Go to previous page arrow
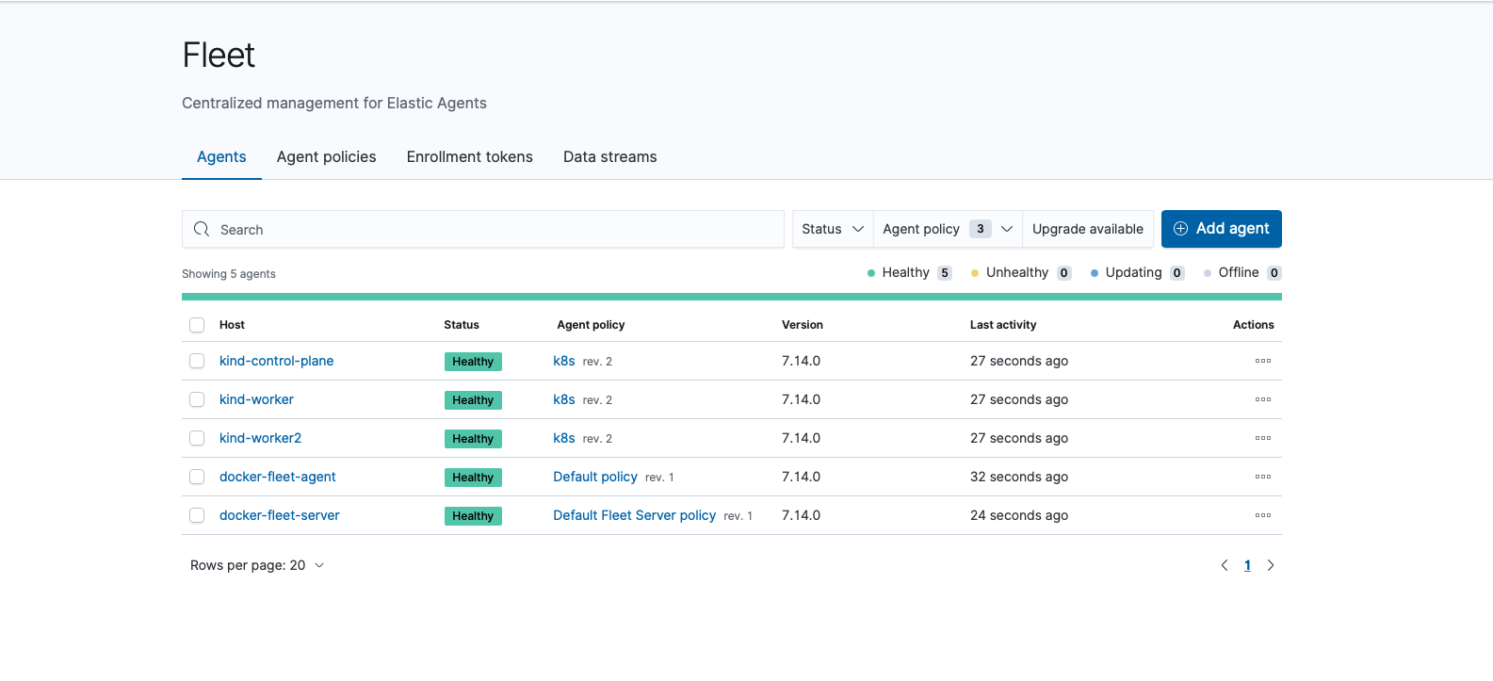1493x681 pixels. coord(1225,565)
